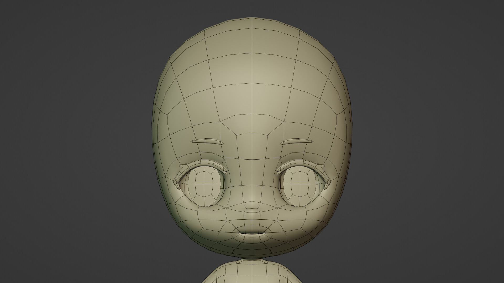Select the character's mouth opening
504x283 pixels.
252,233
